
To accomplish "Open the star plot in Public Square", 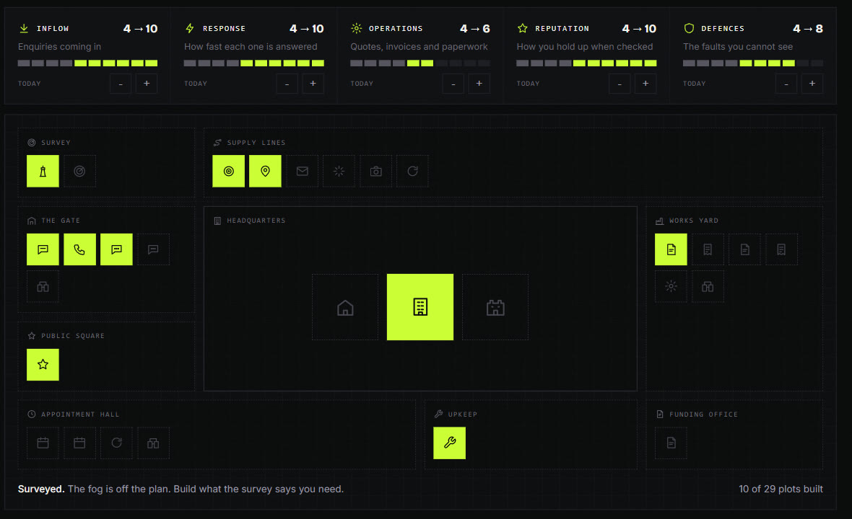I will coord(43,365).
